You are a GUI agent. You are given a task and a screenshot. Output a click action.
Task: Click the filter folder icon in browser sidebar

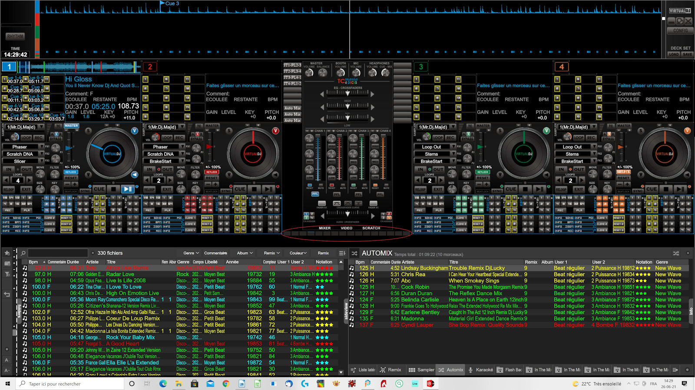coord(7,274)
